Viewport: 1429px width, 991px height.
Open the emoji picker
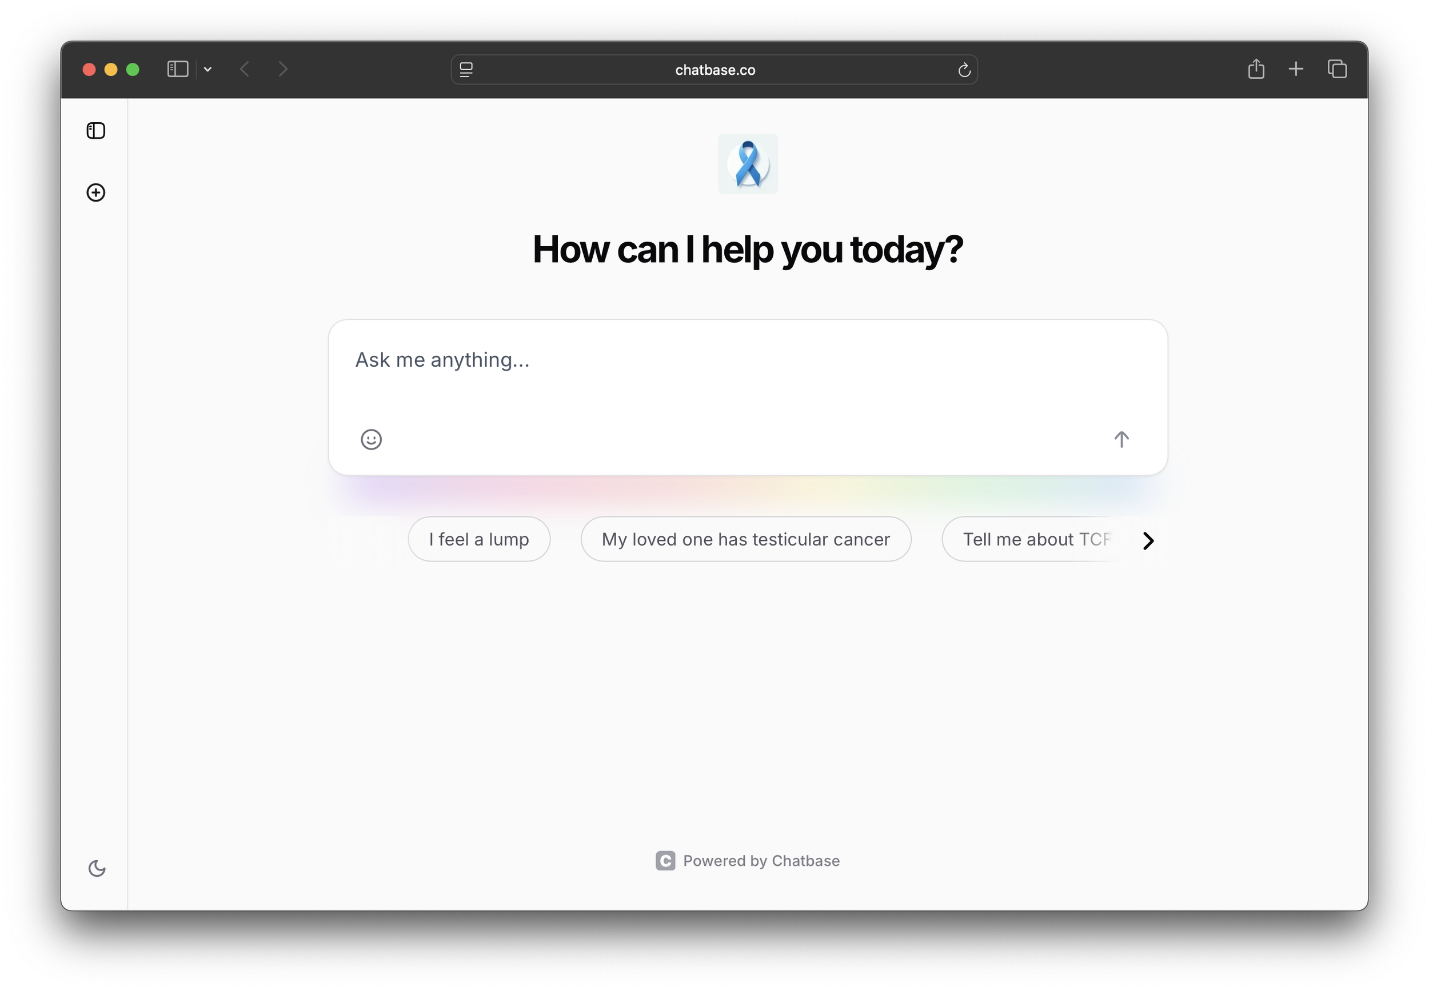pos(372,440)
